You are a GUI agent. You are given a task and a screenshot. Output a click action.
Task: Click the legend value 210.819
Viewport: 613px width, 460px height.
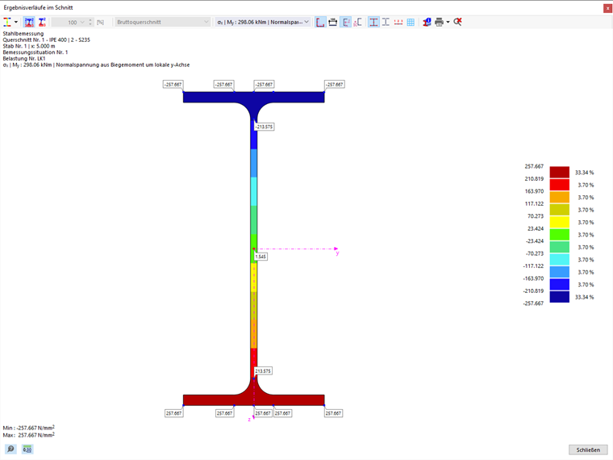pos(534,179)
